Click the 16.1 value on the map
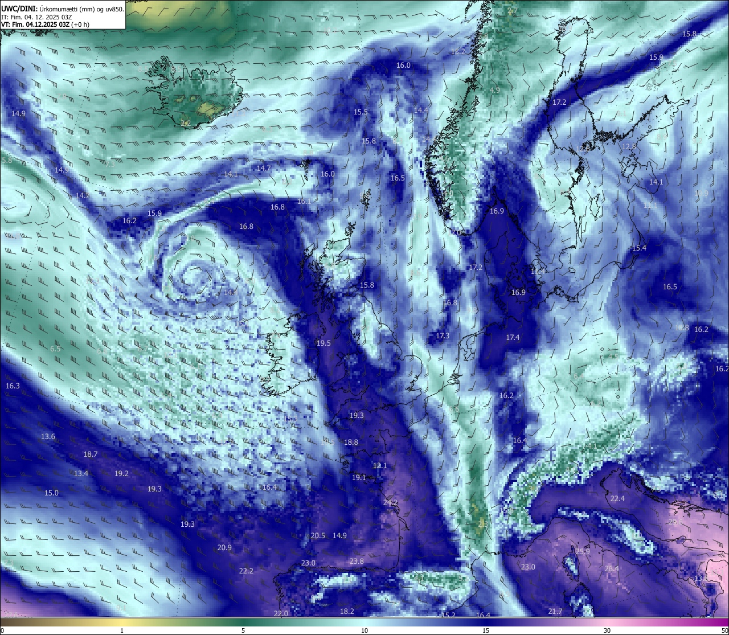The width and height of the screenshot is (729, 635). tap(304, 202)
